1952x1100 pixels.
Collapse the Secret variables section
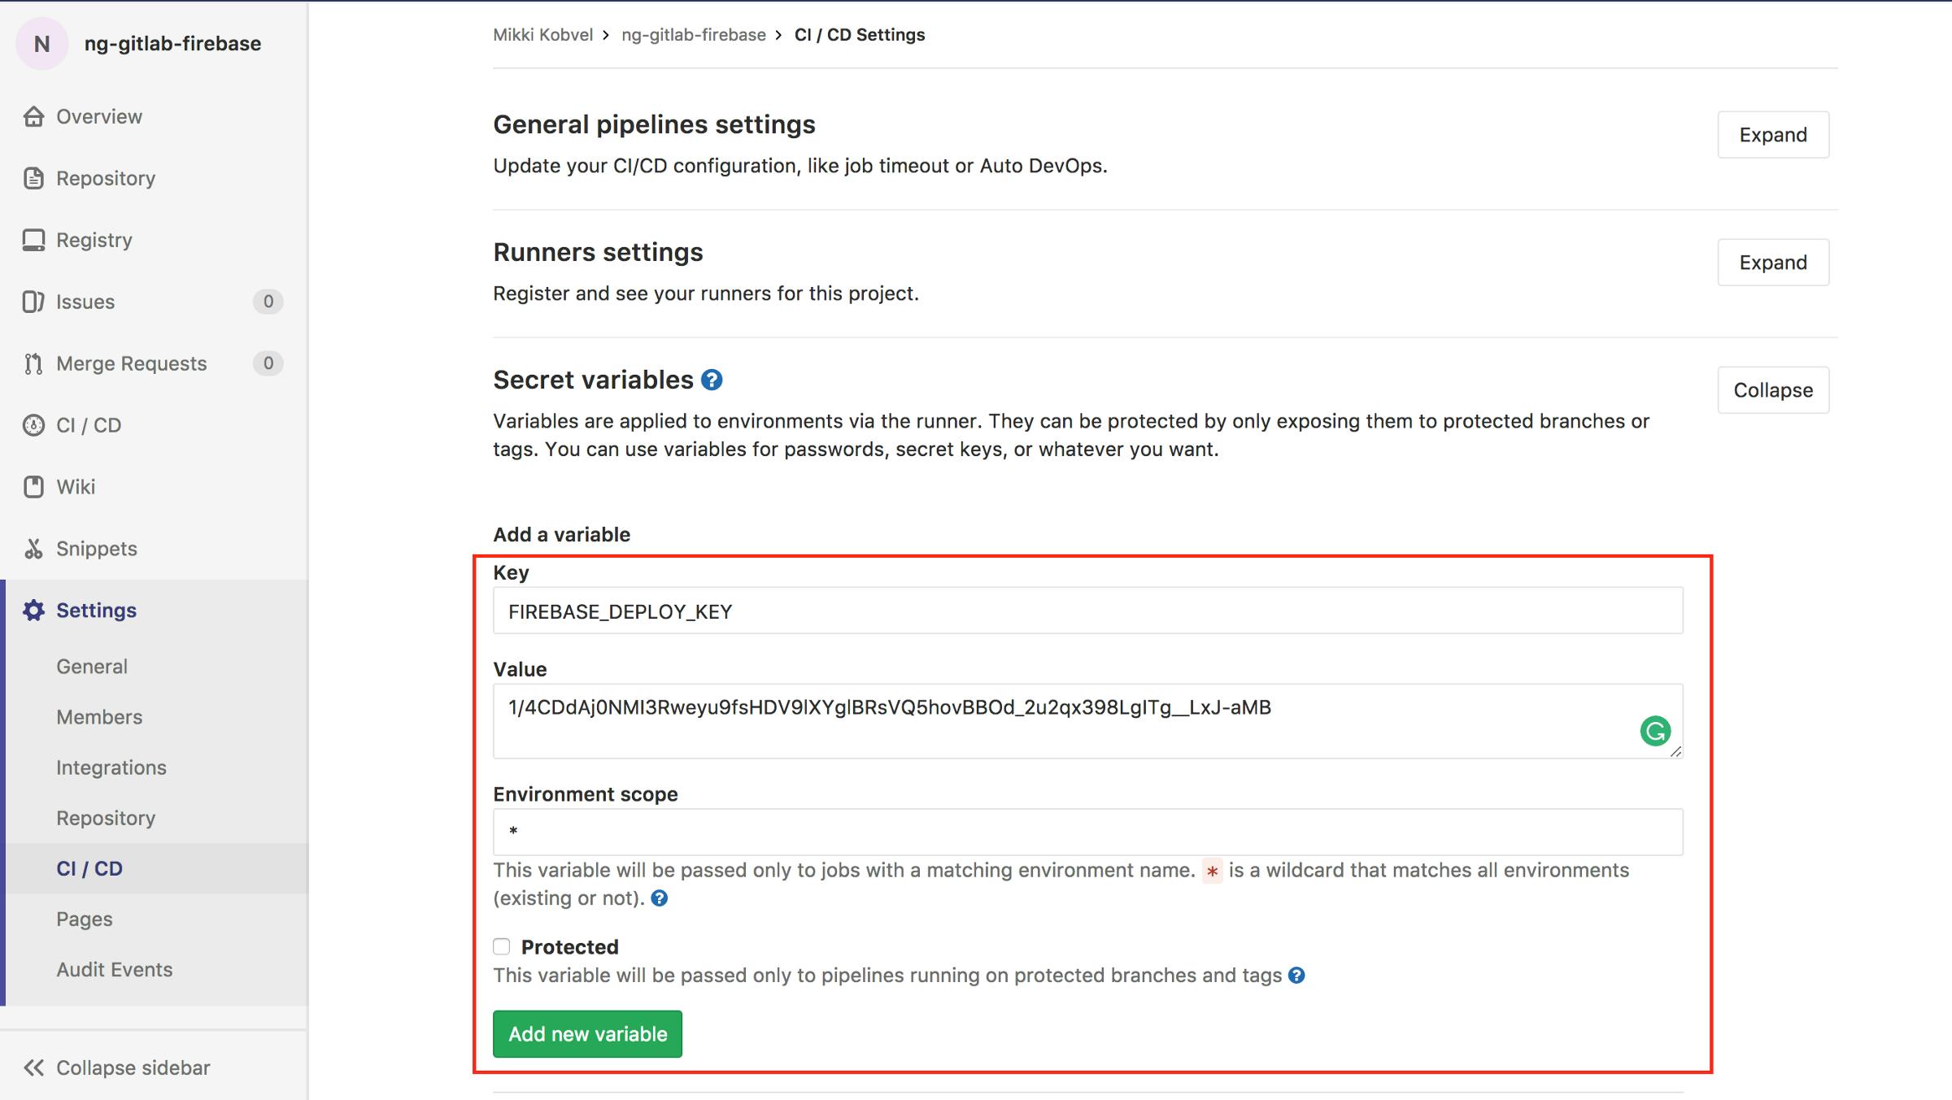pyautogui.click(x=1772, y=390)
